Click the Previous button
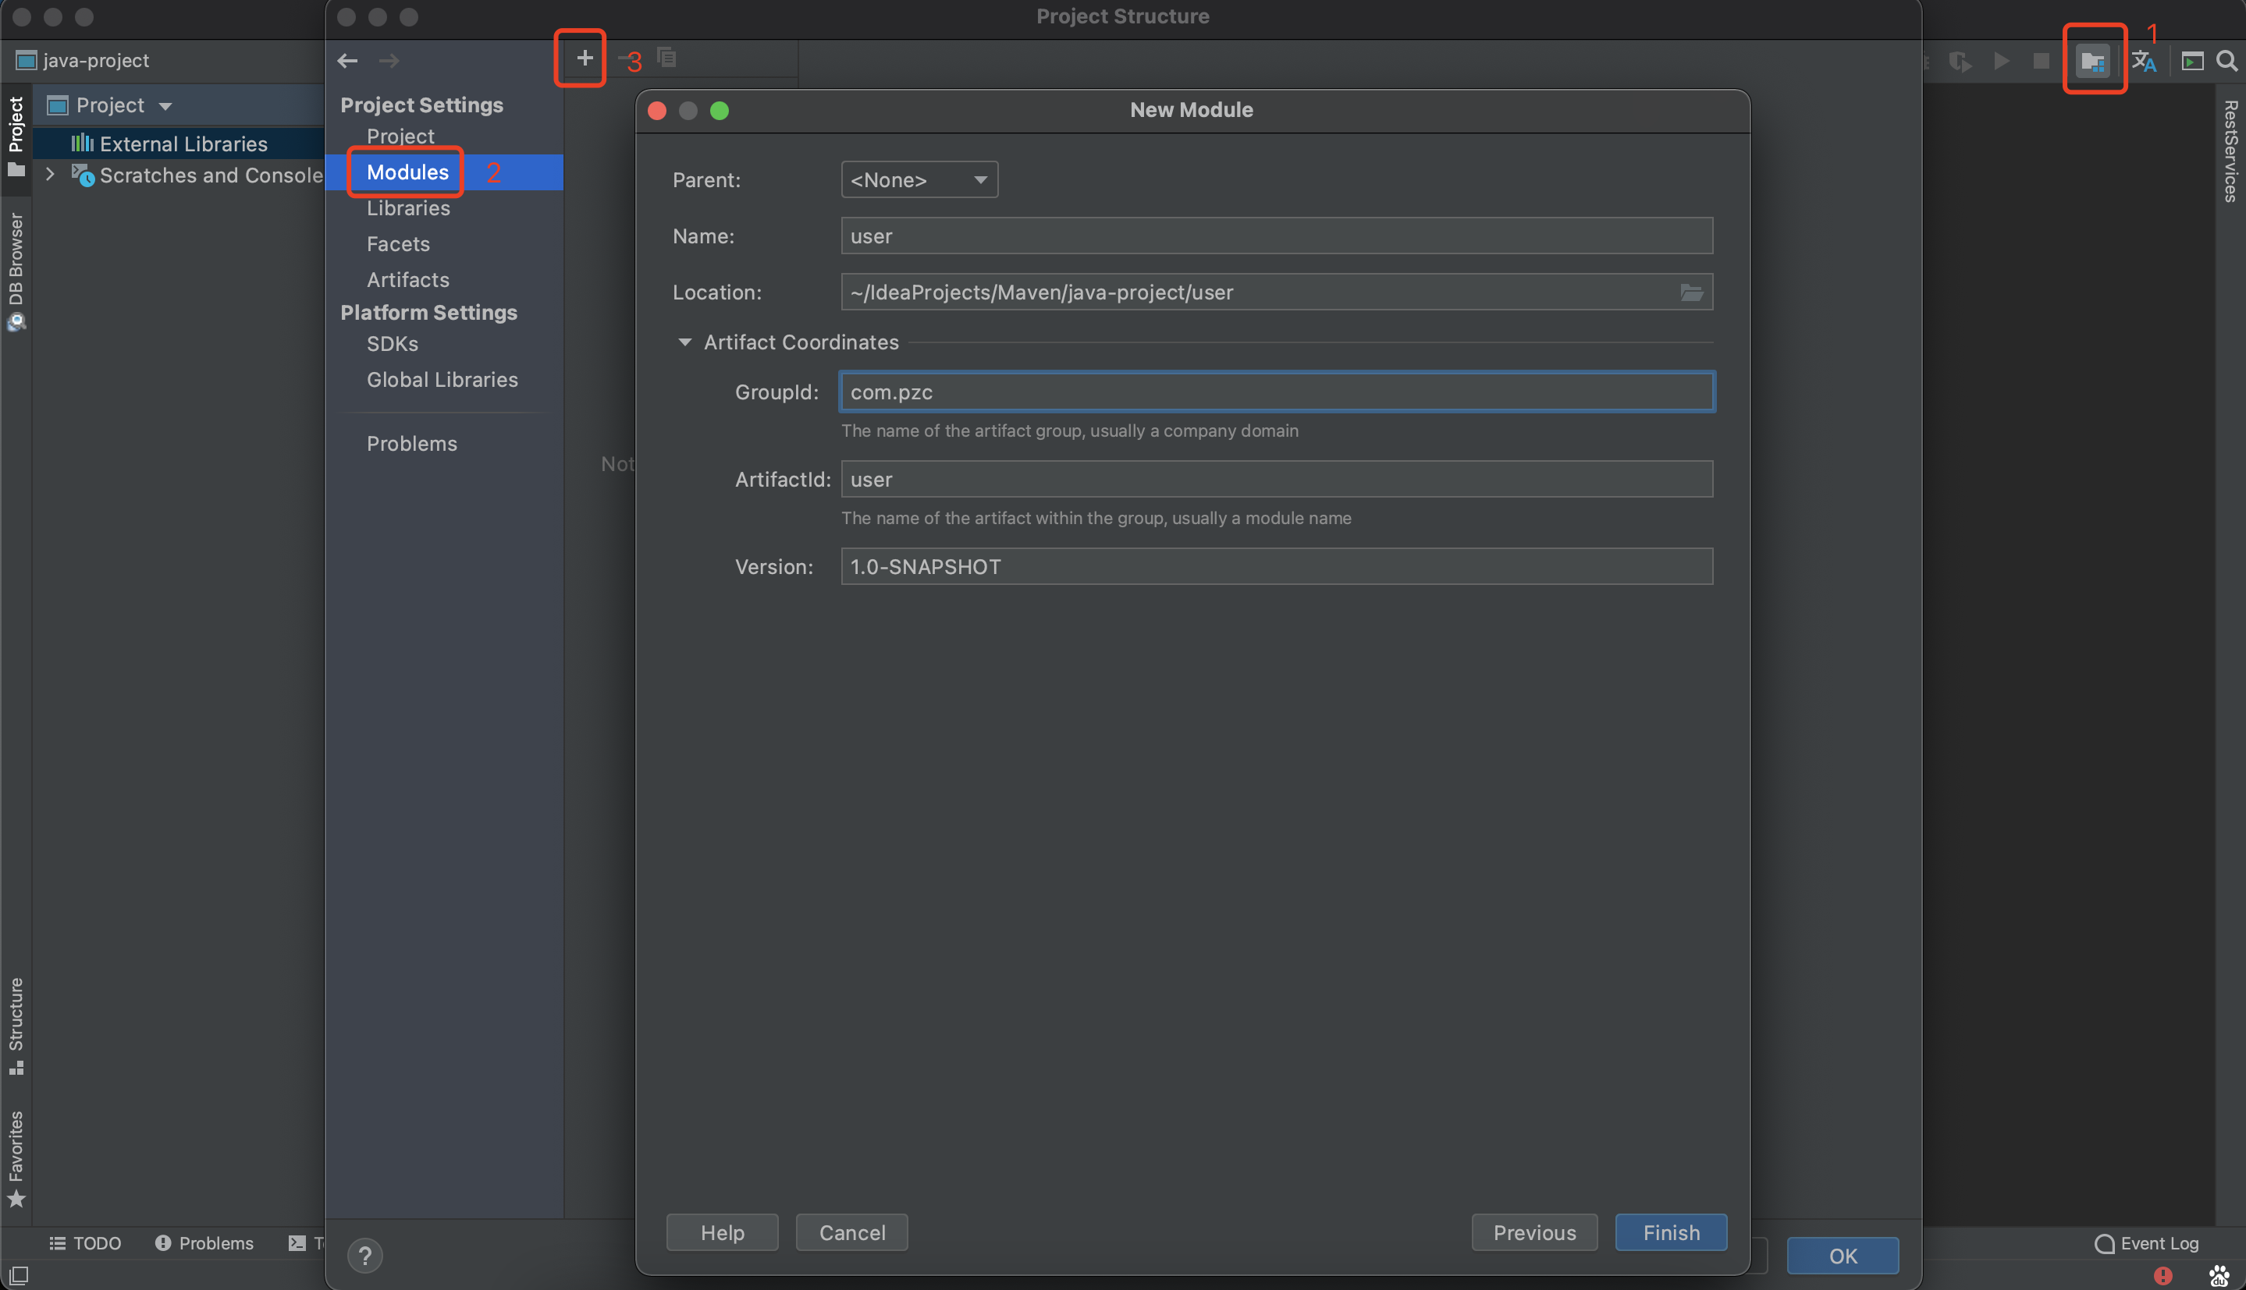Image resolution: width=2246 pixels, height=1290 pixels. click(x=1533, y=1232)
